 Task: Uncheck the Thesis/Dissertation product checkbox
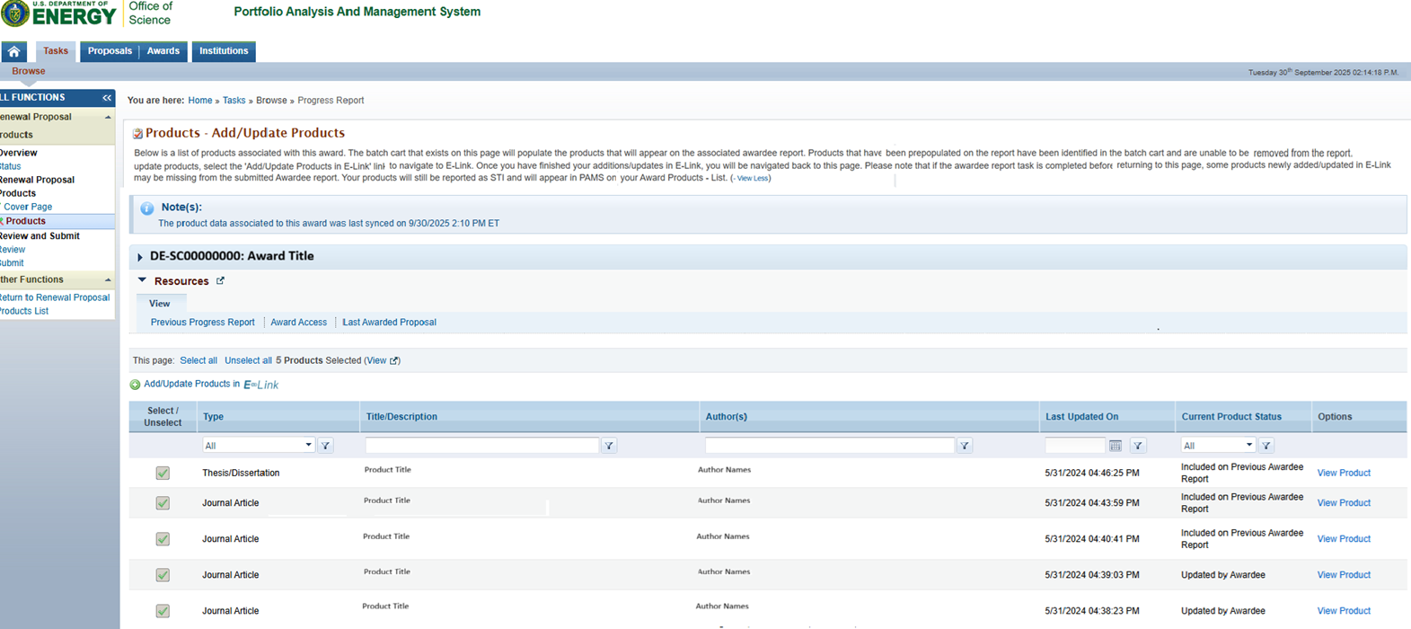tap(163, 473)
